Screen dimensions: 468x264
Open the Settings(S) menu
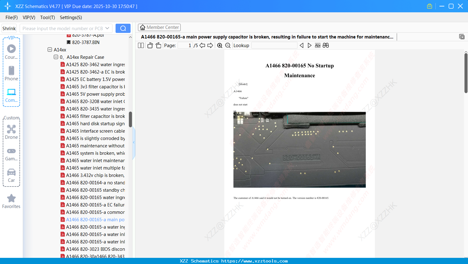tap(71, 18)
